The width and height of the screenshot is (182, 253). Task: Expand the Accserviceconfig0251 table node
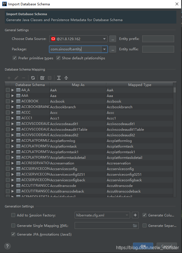coord(13,174)
